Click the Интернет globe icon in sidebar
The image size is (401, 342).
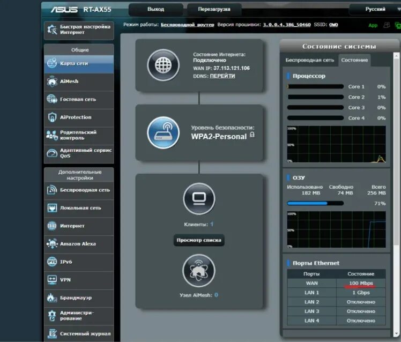pyautogui.click(x=52, y=226)
